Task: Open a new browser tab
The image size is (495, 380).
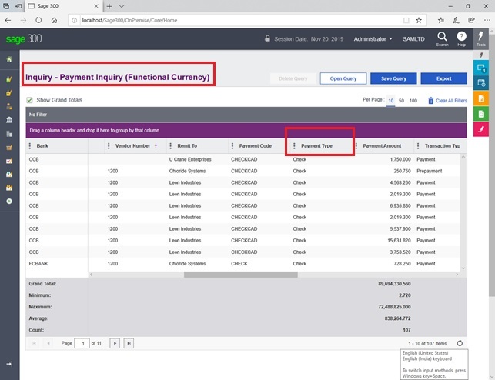Action: click(x=109, y=6)
